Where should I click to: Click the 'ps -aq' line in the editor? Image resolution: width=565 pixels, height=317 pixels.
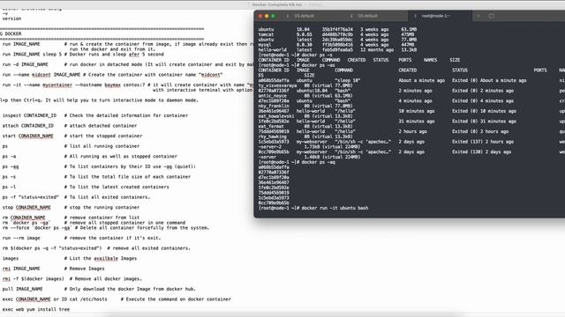pos(99,166)
